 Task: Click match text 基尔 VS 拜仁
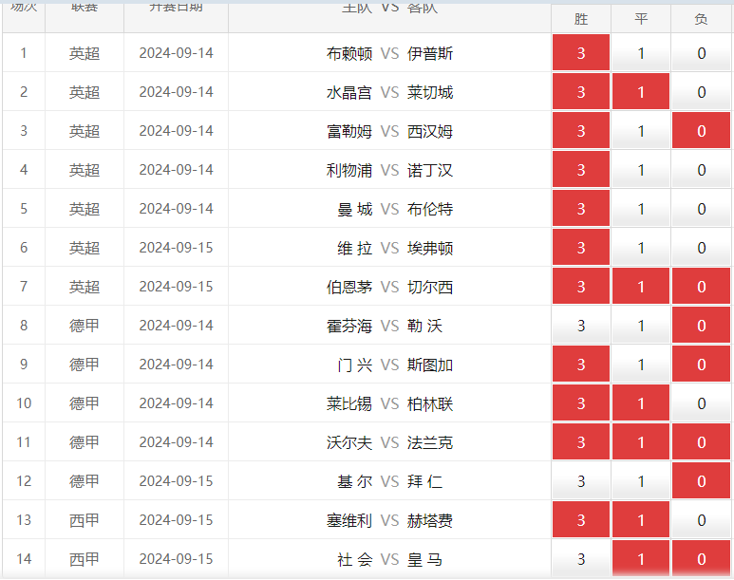pos(389,480)
